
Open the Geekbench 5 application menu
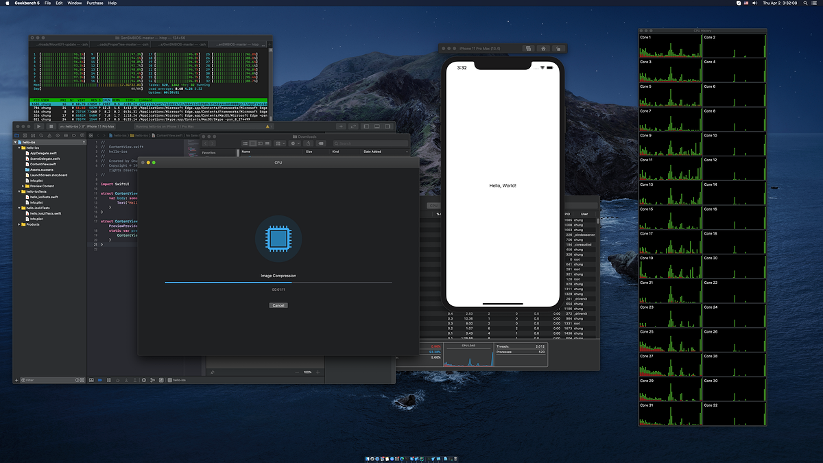pyautogui.click(x=27, y=3)
